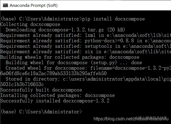Click the lxml requirement satisfied line
This screenshot has width=171, height=124.
(86, 35)
